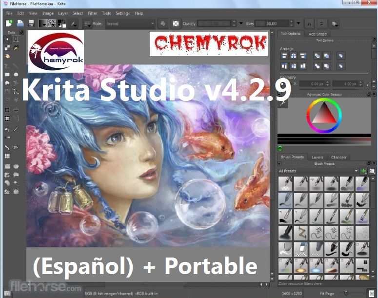This screenshot has width=378, height=298.
Task: Align objects to bottom in Arrange
Action: point(303,66)
